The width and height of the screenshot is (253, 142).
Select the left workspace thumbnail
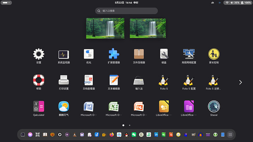[105, 28]
